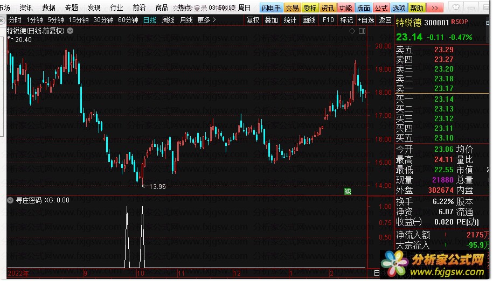Click the yellow 资讯 button

pos(328,8)
